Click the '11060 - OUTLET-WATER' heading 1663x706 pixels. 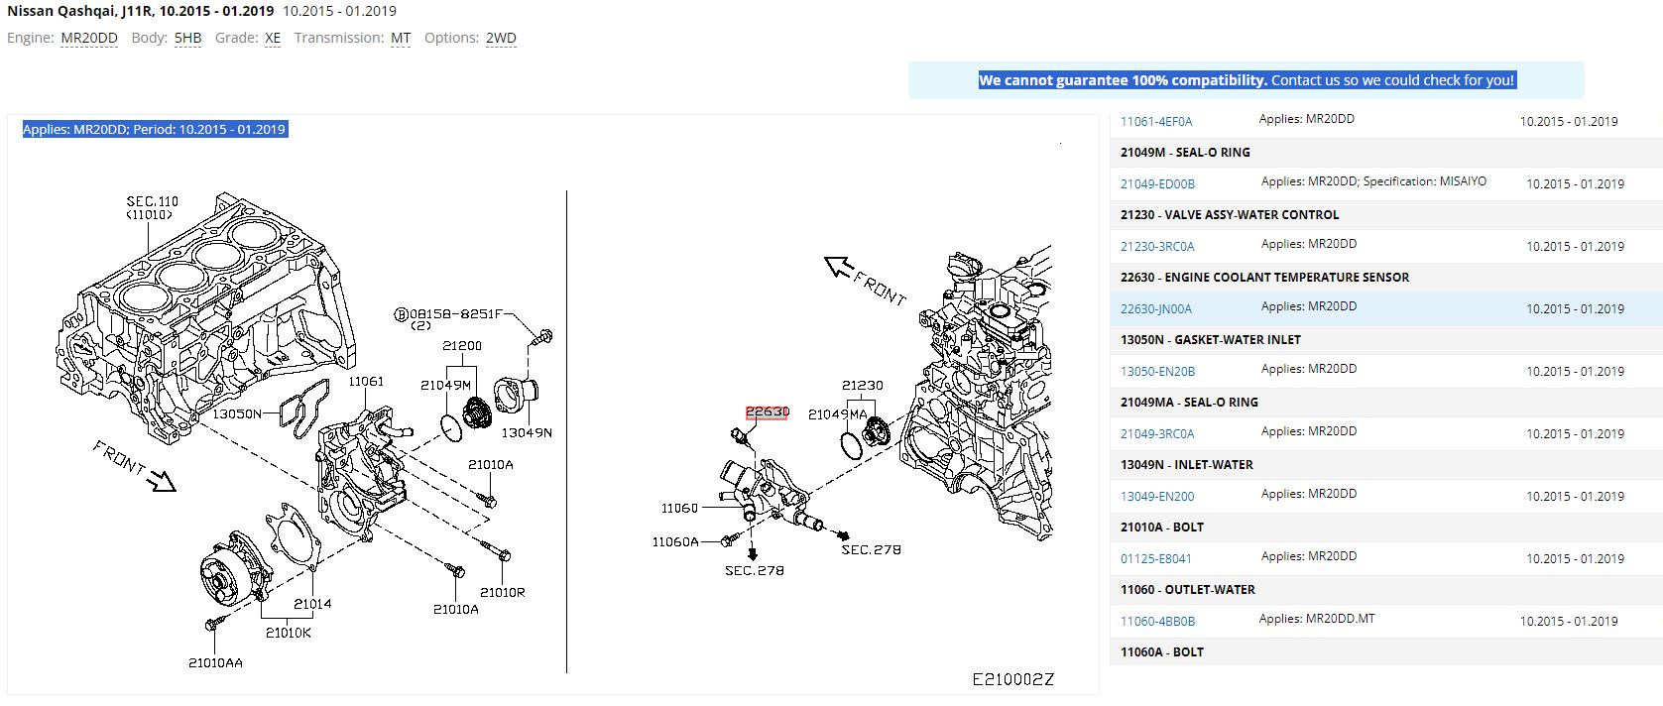(1188, 590)
